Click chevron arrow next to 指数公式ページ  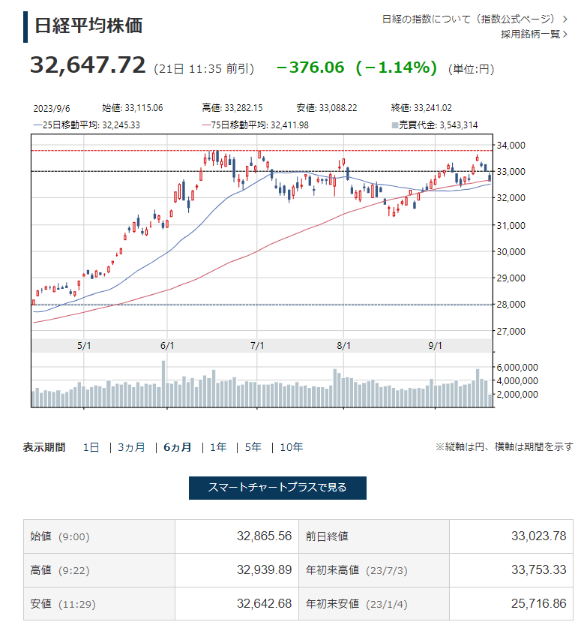tap(565, 19)
